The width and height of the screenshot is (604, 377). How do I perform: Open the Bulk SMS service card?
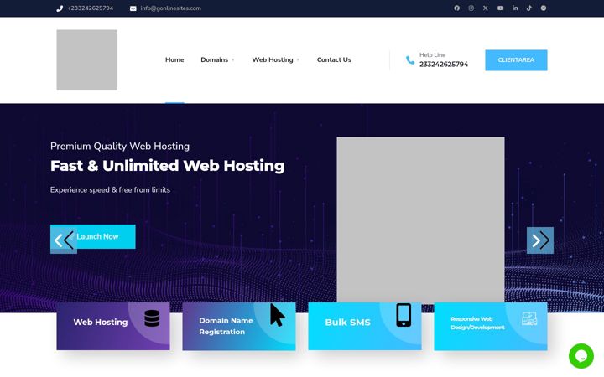[365, 326]
